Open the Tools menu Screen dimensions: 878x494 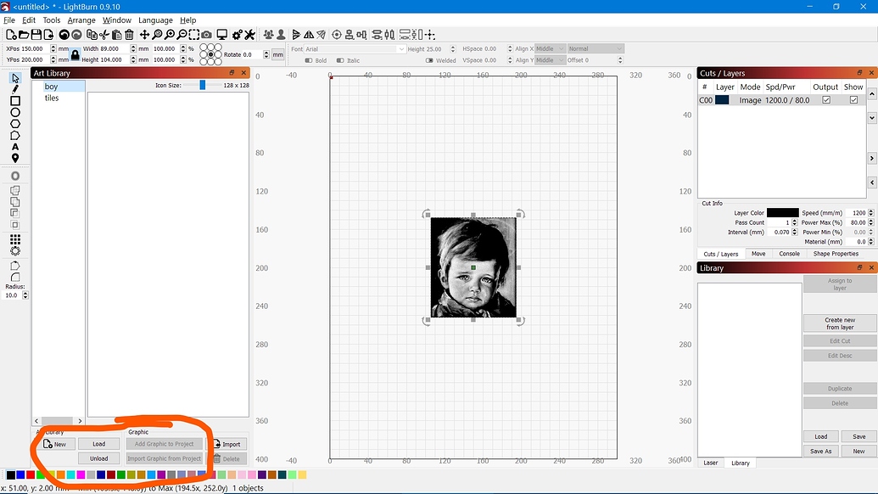[52, 20]
